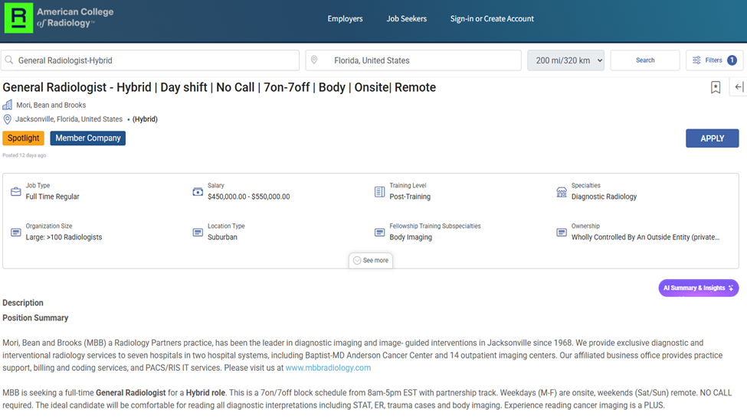Click the Job Type briefcase icon
Screen dimensions: 747x419
(16, 192)
